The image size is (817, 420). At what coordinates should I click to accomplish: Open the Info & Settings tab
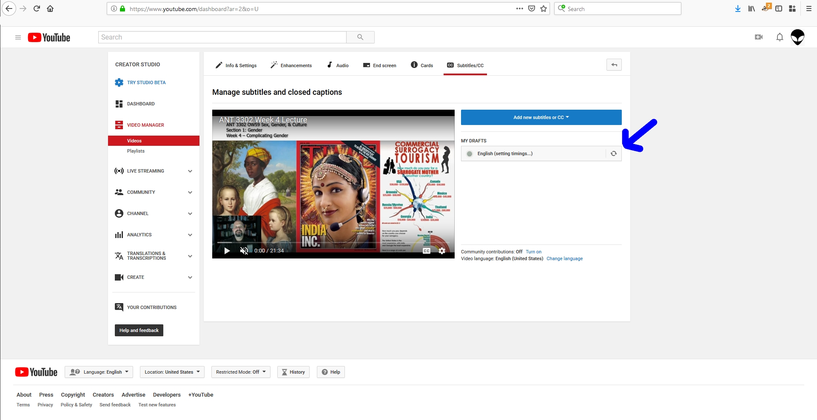pos(236,65)
